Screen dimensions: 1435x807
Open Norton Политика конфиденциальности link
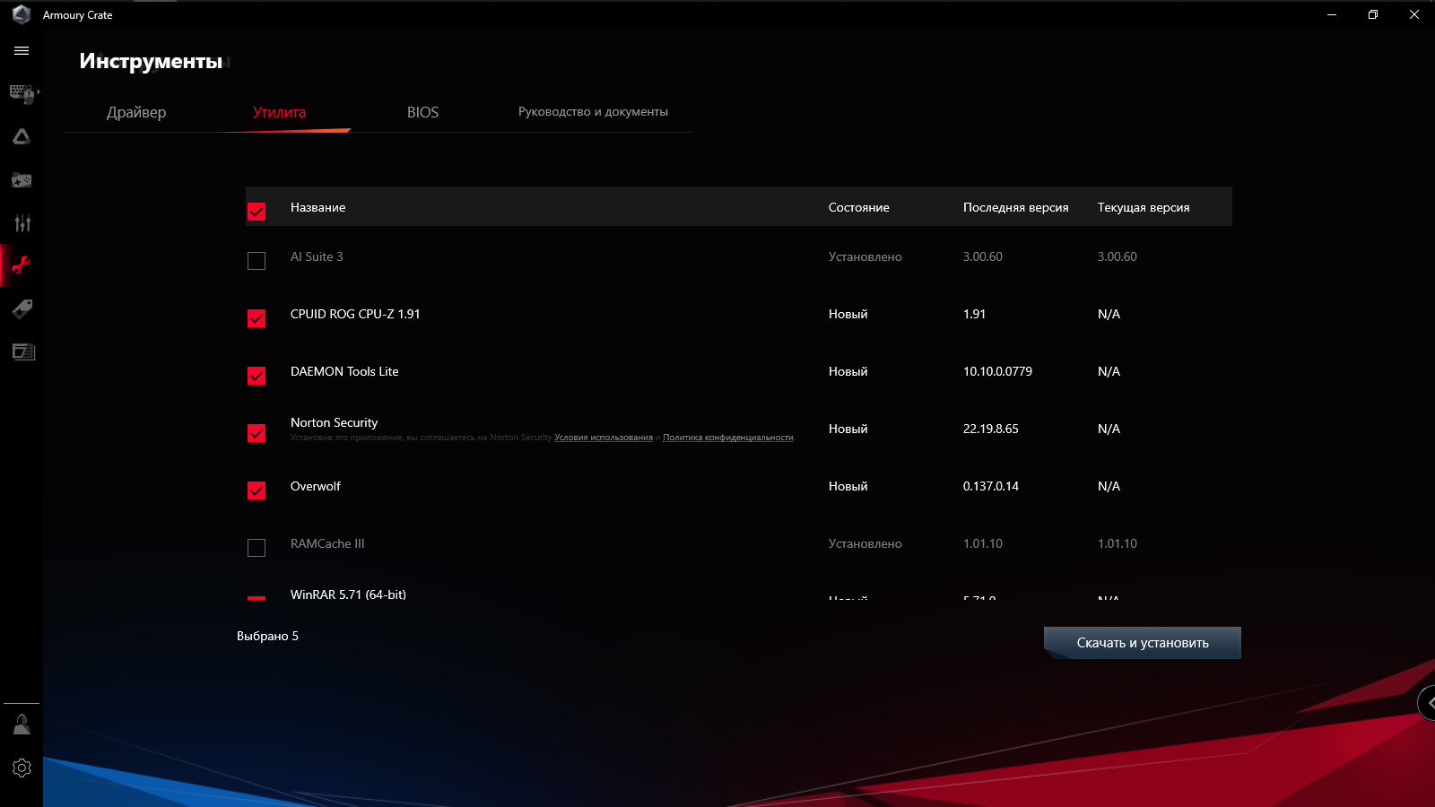pos(728,438)
